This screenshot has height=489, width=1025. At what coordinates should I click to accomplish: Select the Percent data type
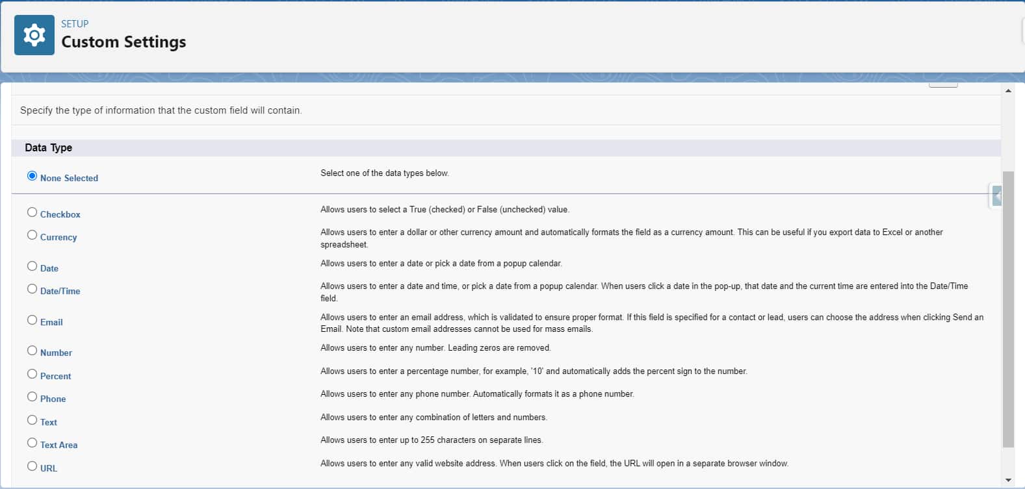pos(32,374)
